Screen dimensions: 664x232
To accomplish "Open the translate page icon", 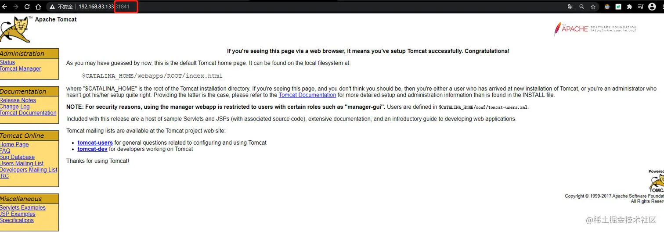I will click(570, 7).
